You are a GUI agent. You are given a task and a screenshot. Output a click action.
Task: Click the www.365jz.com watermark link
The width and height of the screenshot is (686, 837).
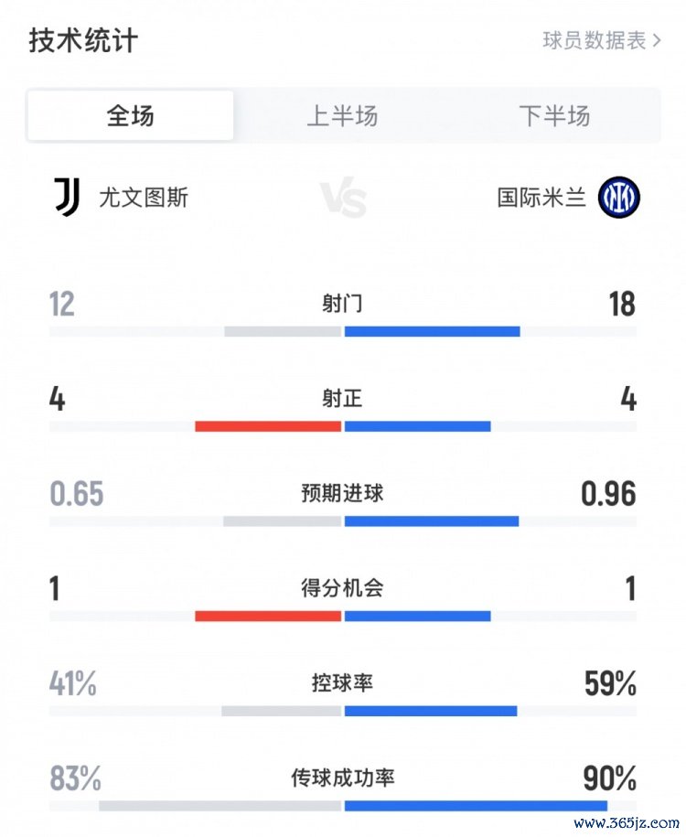[x=627, y=822]
